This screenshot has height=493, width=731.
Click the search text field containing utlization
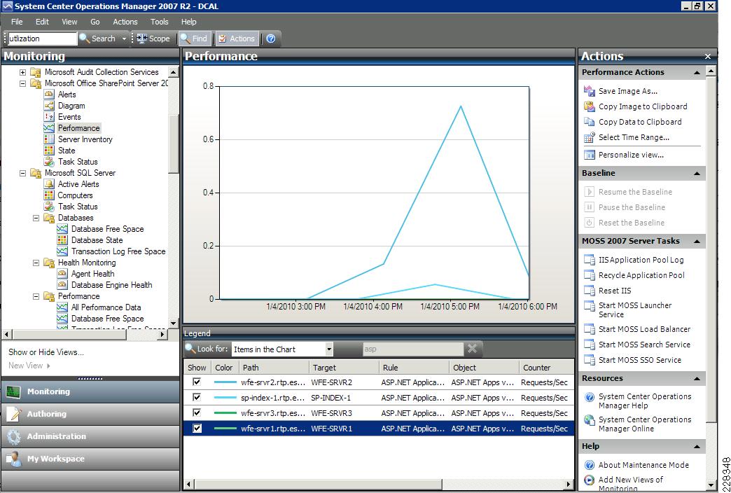click(43, 39)
